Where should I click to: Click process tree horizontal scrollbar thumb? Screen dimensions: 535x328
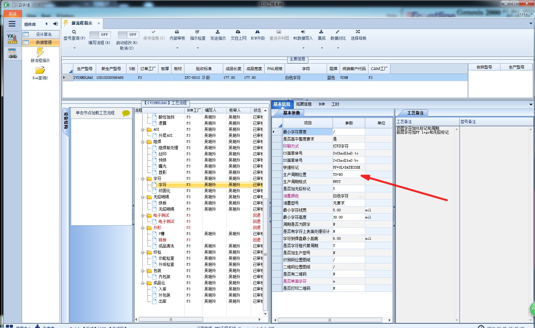[171, 320]
